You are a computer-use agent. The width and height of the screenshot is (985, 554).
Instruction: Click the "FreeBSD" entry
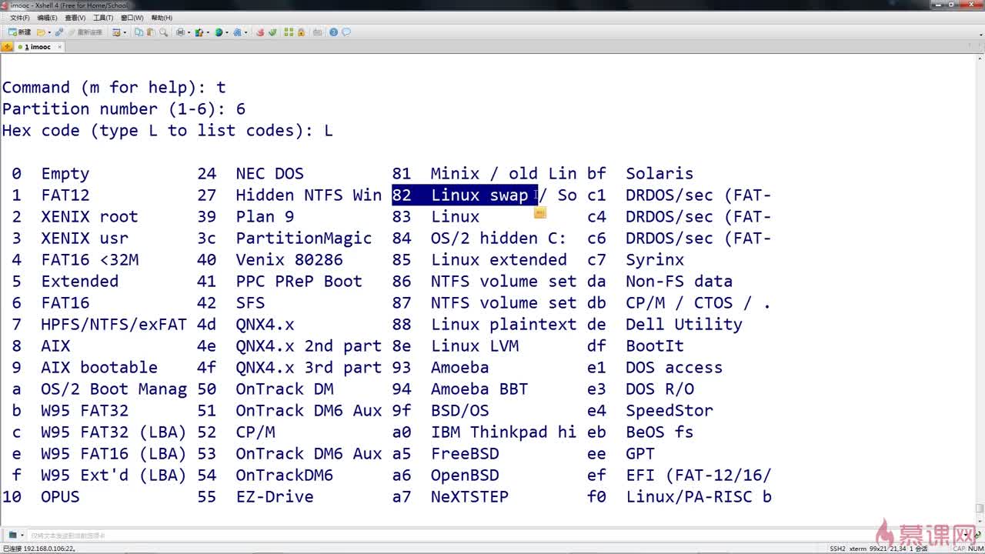pyautogui.click(x=465, y=454)
